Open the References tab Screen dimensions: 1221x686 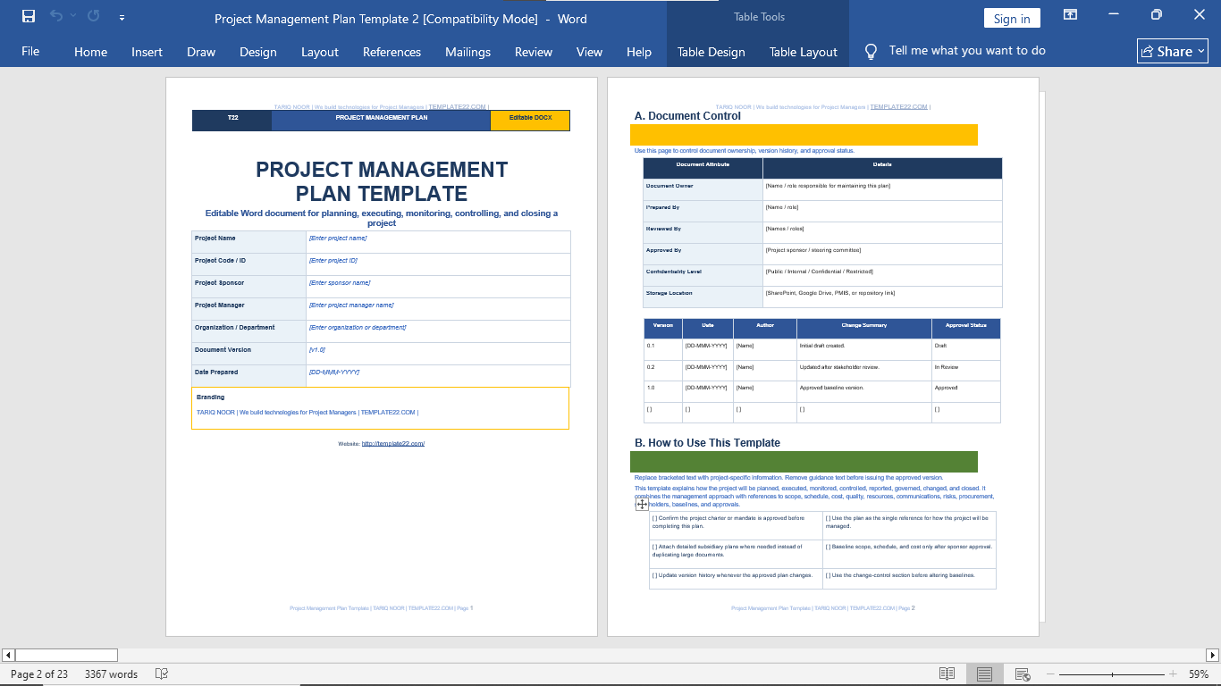pos(392,52)
